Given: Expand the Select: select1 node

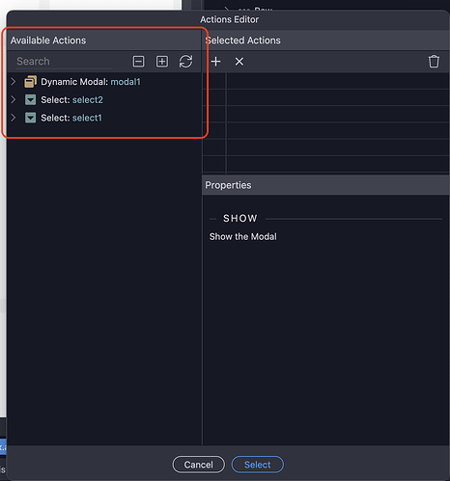Looking at the screenshot, I should [x=14, y=118].
